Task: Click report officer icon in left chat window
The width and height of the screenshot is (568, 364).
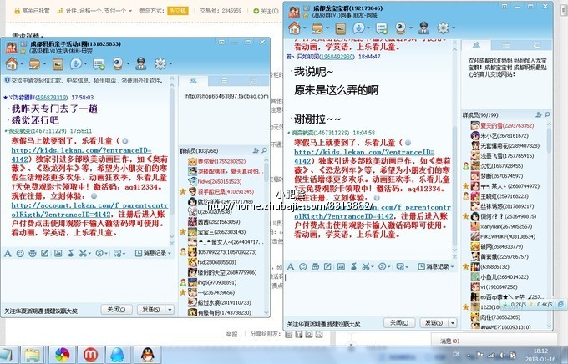Action: point(141,64)
